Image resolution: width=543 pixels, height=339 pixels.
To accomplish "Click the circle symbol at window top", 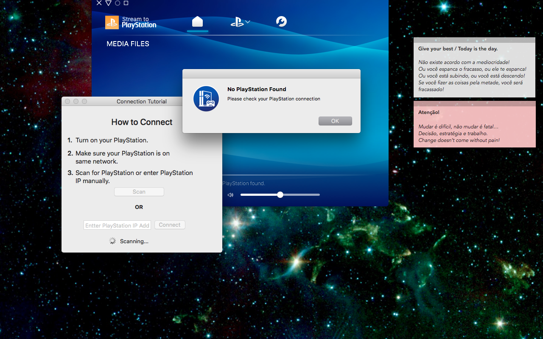I will [118, 3].
